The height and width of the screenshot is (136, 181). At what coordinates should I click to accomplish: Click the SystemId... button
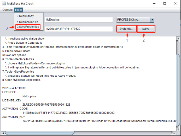pos(126,29)
